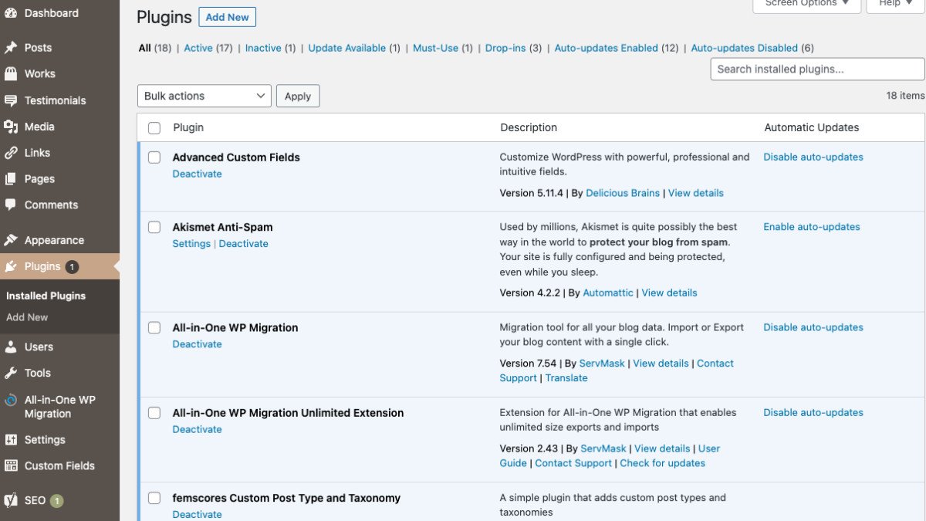Switch to the Inactive plugins filter
Image resolution: width=926 pixels, height=521 pixels.
click(265, 48)
